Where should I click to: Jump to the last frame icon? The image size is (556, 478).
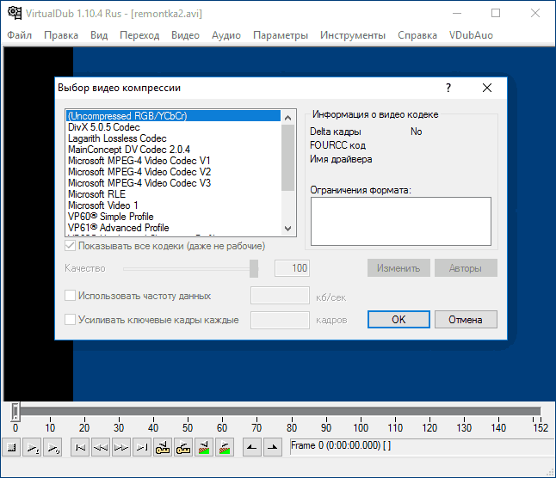[141, 447]
